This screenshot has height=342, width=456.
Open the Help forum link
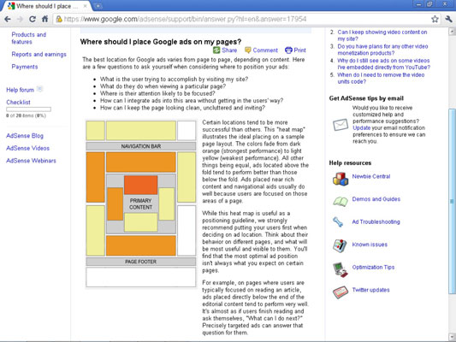pyautogui.click(x=20, y=90)
